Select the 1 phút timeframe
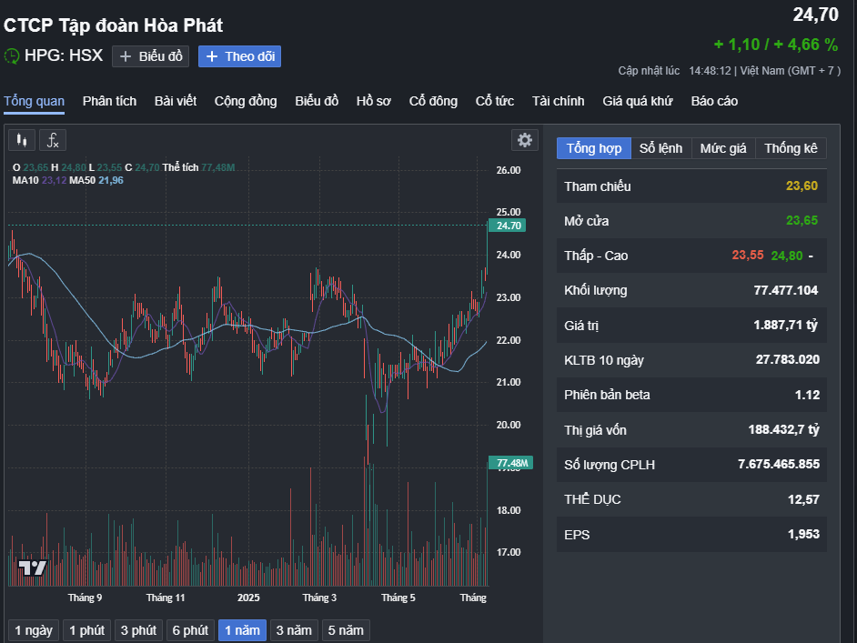 point(87,630)
